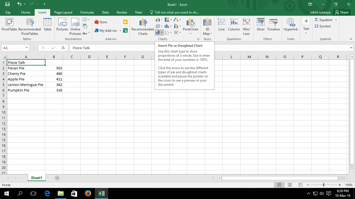
Task: Open the Name Box dropdown arrow
Action: (27, 48)
